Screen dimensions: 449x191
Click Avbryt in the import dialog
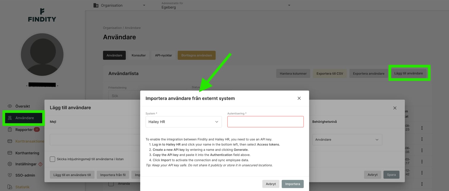271,184
